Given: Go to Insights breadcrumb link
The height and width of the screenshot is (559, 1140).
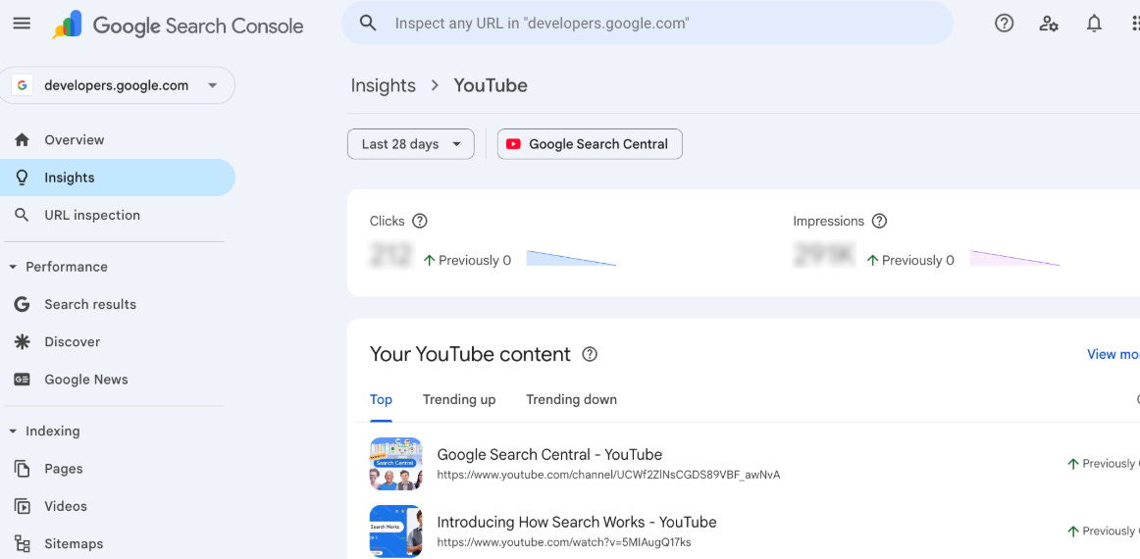Looking at the screenshot, I should (384, 85).
